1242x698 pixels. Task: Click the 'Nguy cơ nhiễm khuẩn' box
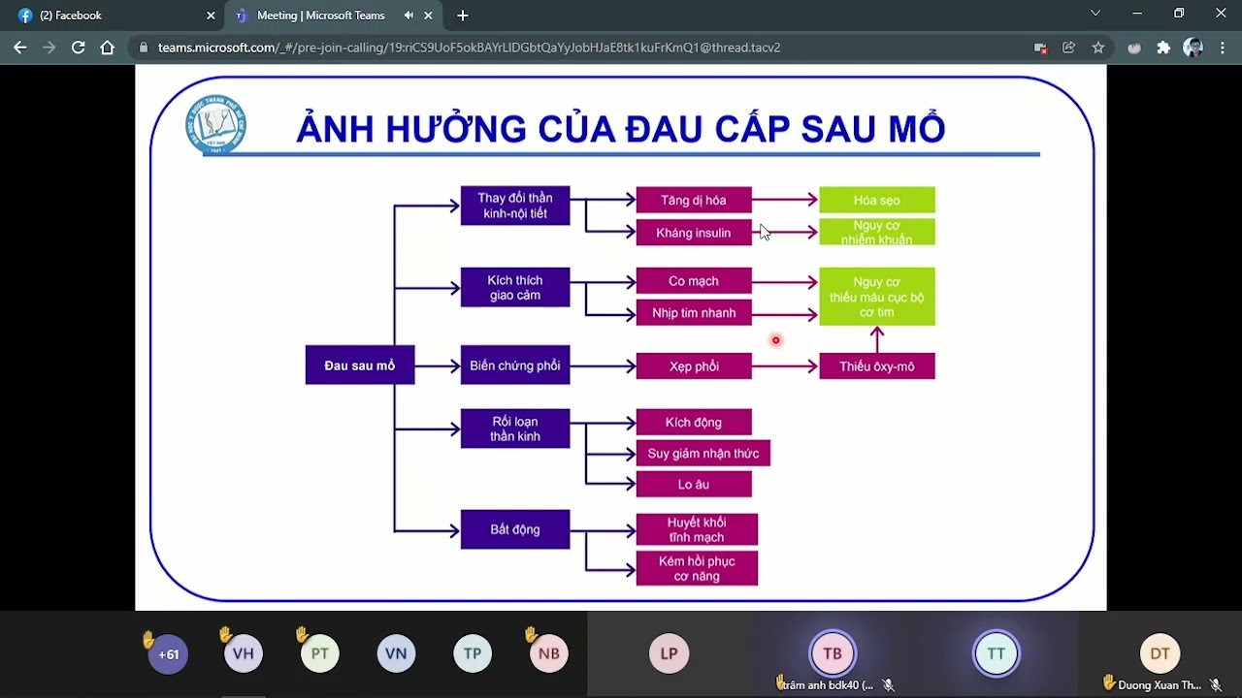(877, 233)
